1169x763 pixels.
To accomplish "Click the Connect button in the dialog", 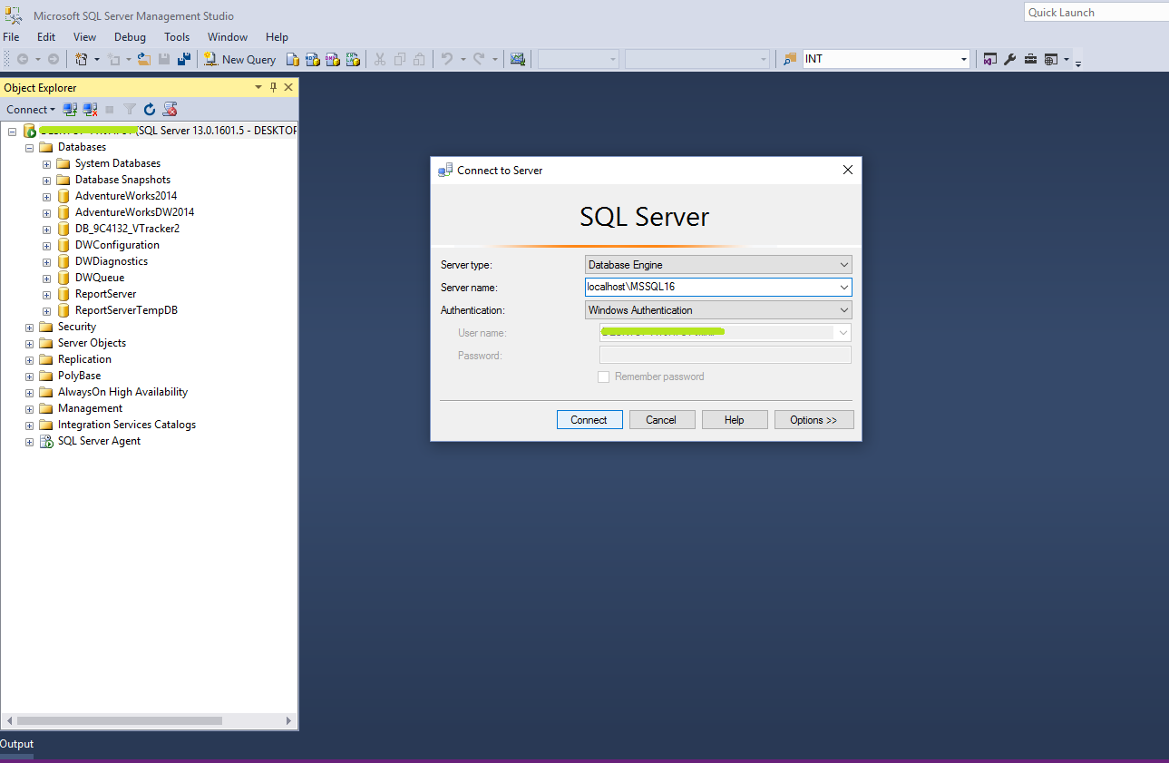I will [x=589, y=420].
